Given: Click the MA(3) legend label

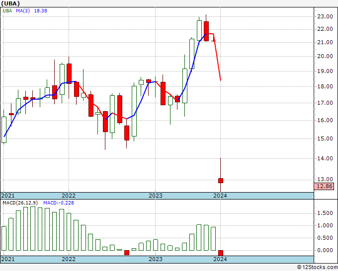Looking at the screenshot, I should click(x=23, y=11).
